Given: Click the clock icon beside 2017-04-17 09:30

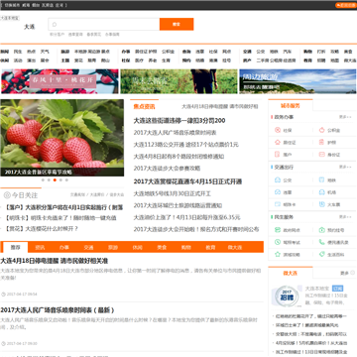Looking at the screenshot, I should click(x=3, y=343).
